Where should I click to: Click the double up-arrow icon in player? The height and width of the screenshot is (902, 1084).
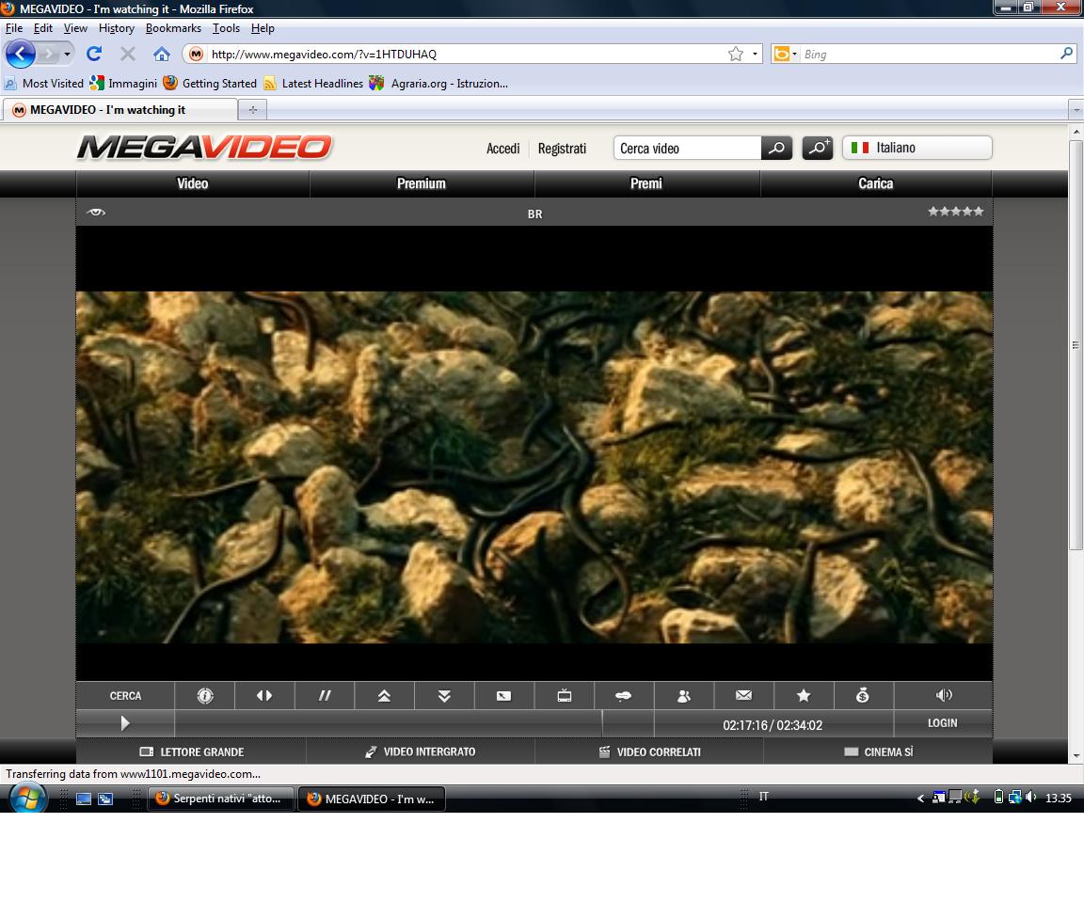[384, 696]
